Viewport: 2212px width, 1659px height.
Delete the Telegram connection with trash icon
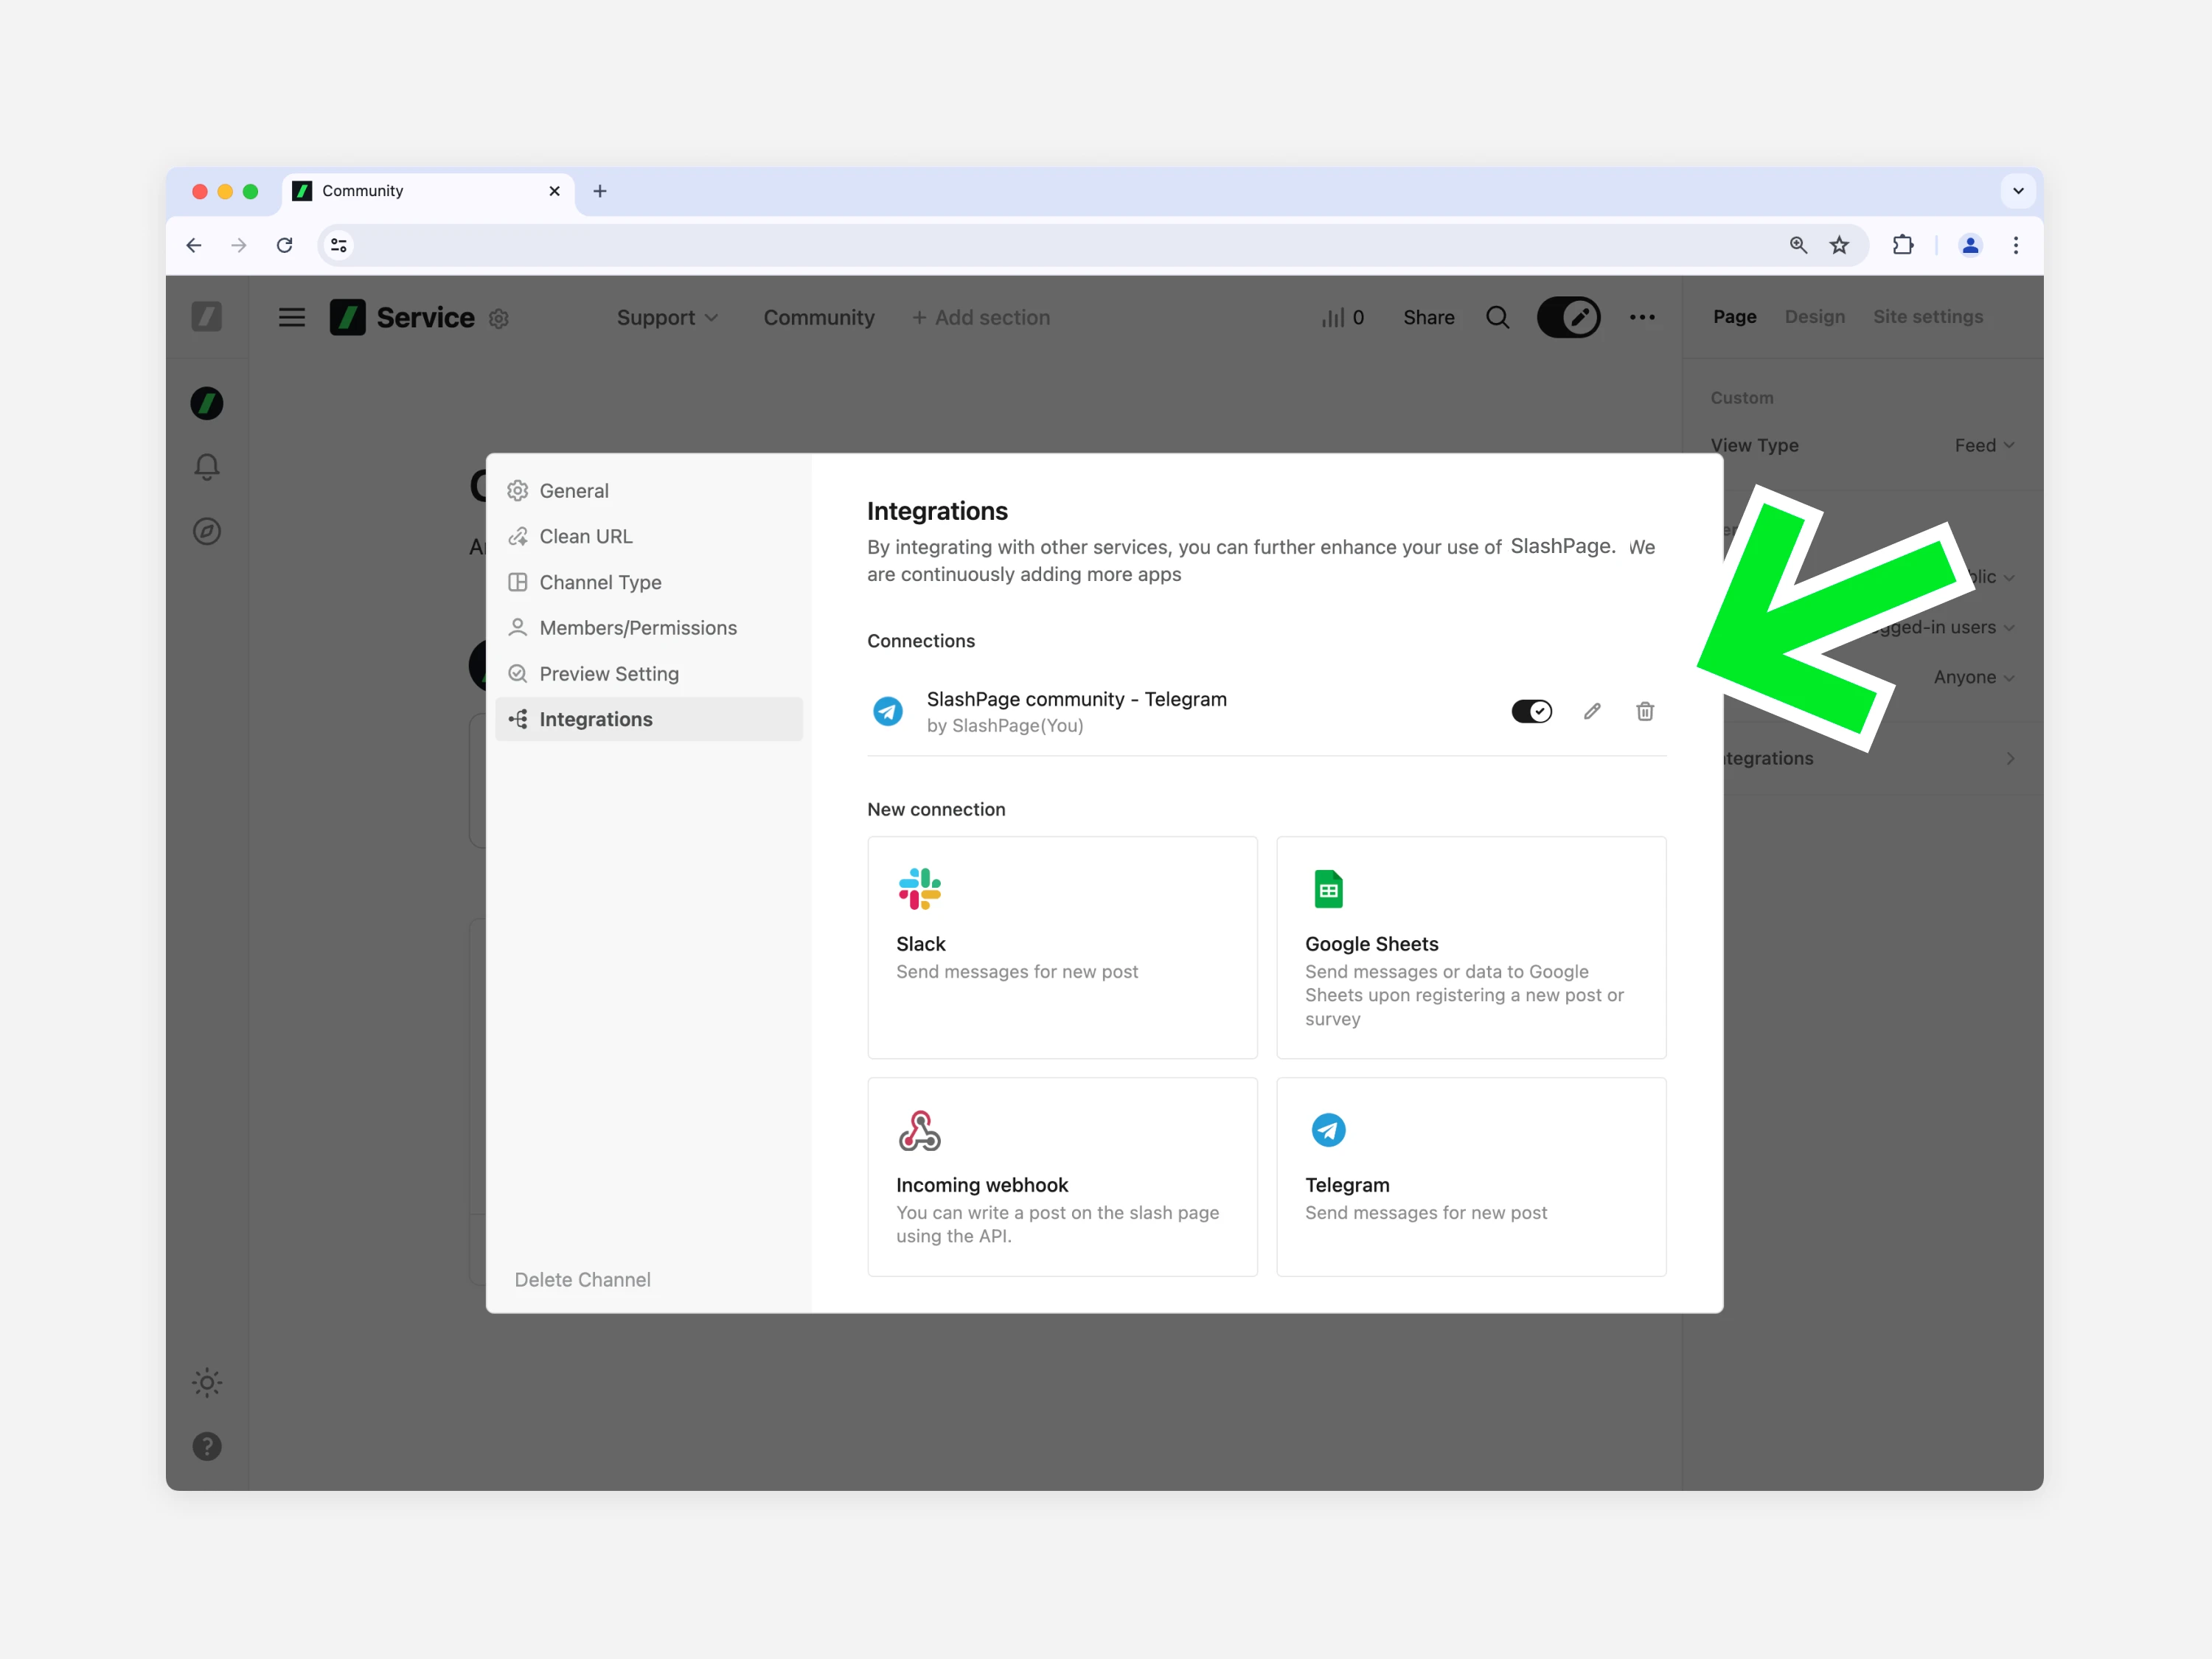pyautogui.click(x=1645, y=711)
